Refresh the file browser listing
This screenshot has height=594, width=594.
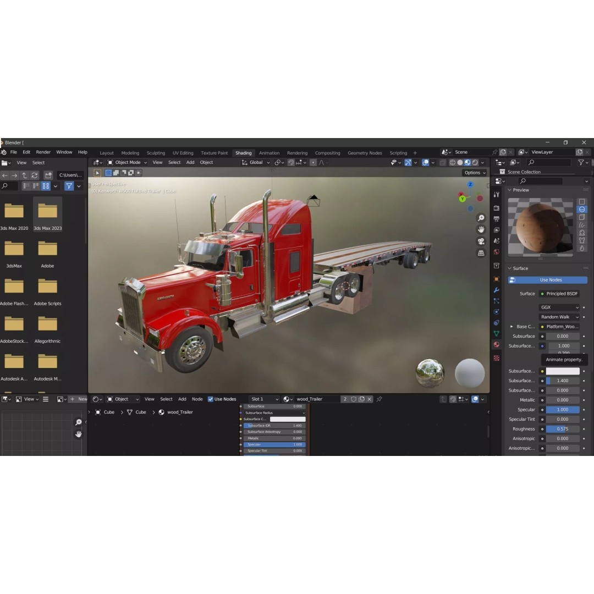35,175
